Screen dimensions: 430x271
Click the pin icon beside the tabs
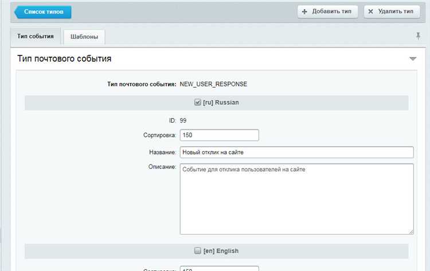(x=418, y=36)
